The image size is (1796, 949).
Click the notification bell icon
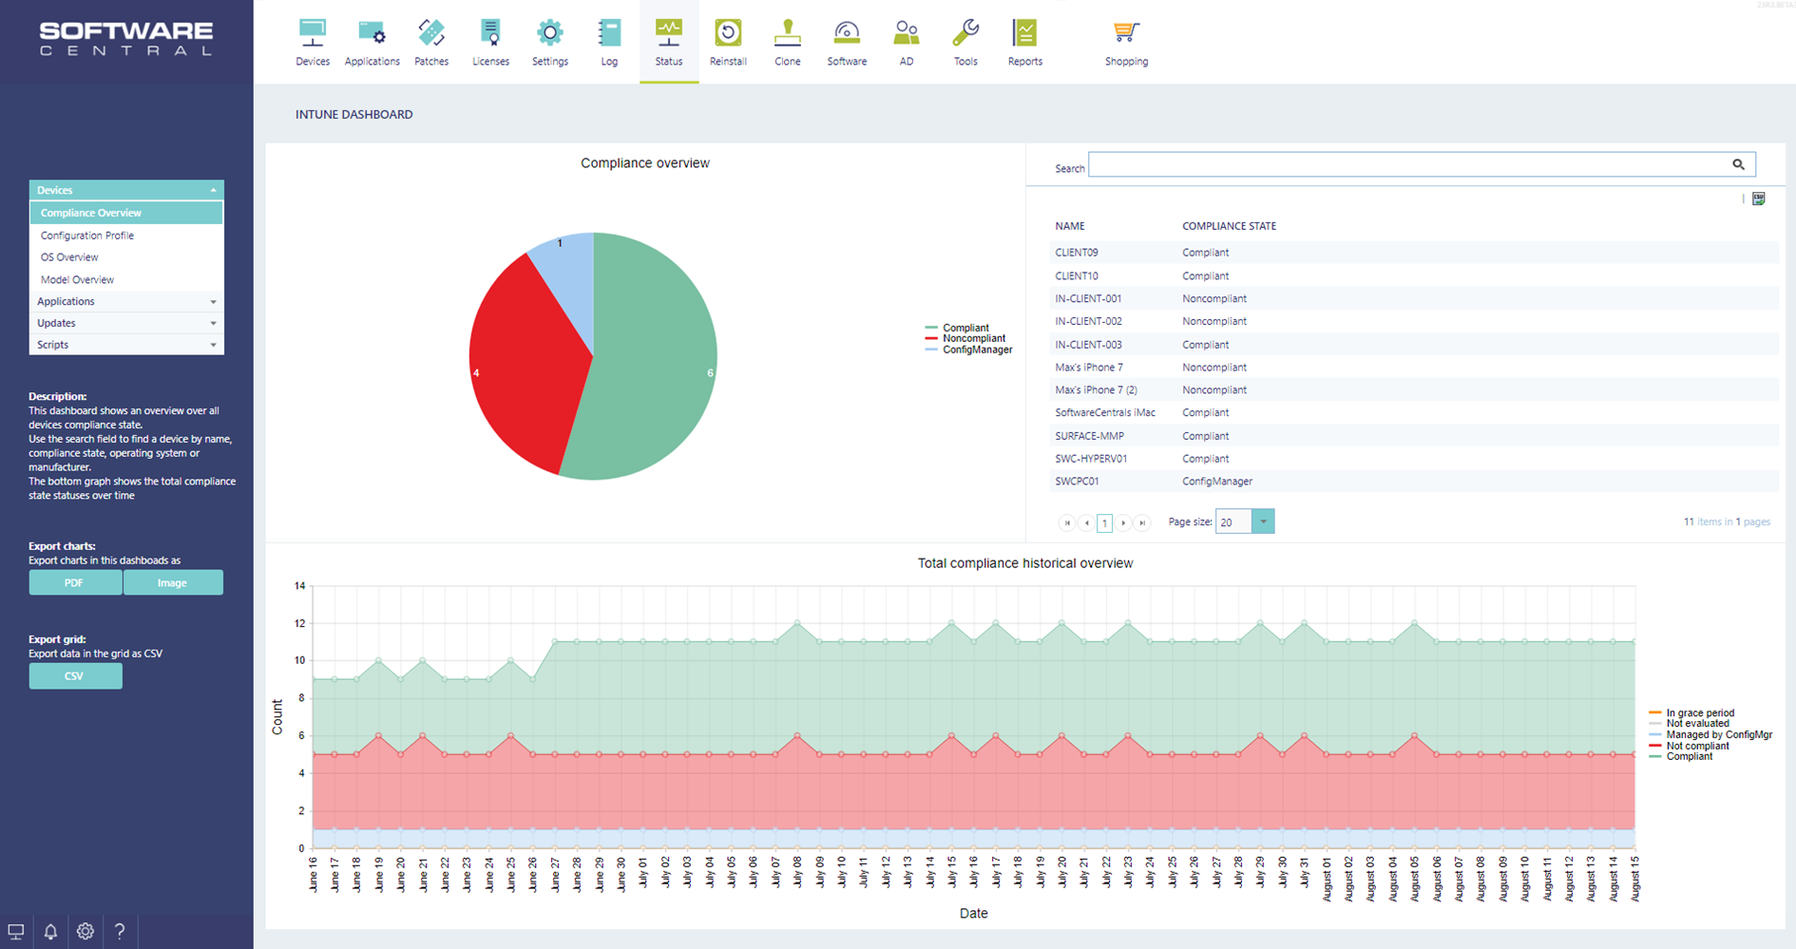coord(50,931)
